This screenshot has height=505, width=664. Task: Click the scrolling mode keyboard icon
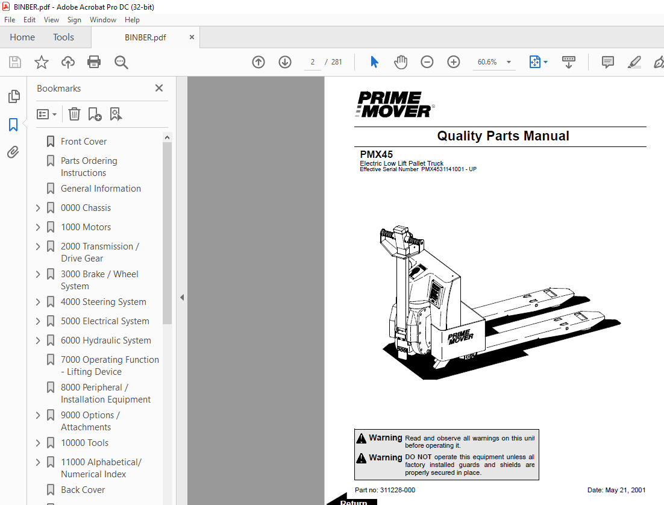(x=569, y=62)
